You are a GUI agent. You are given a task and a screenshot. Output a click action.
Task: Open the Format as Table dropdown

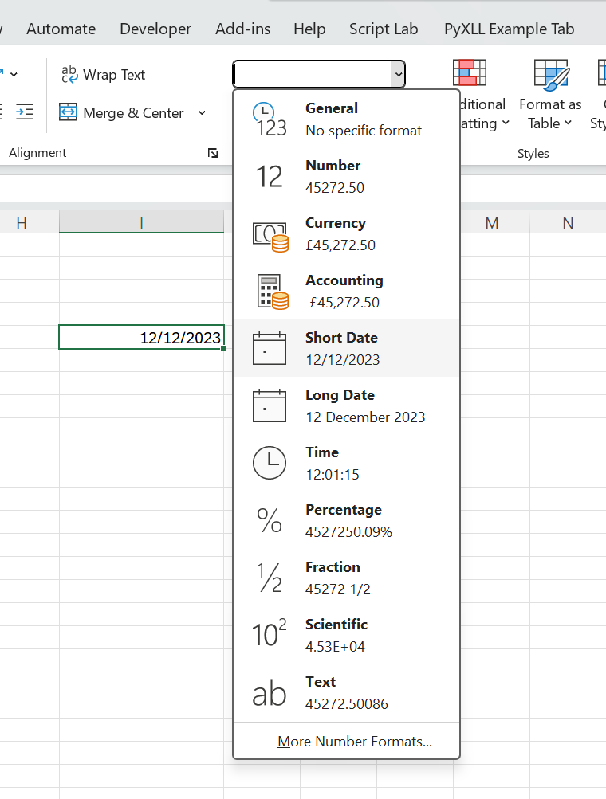click(550, 114)
